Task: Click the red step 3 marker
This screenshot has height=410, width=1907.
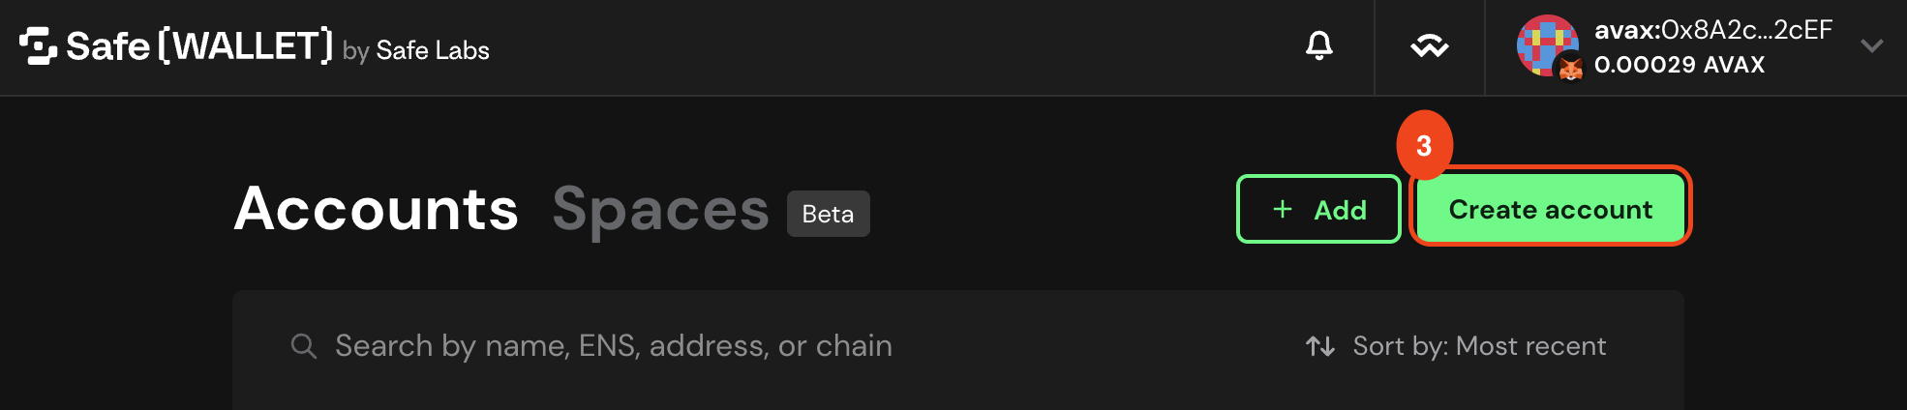Action: [1424, 145]
